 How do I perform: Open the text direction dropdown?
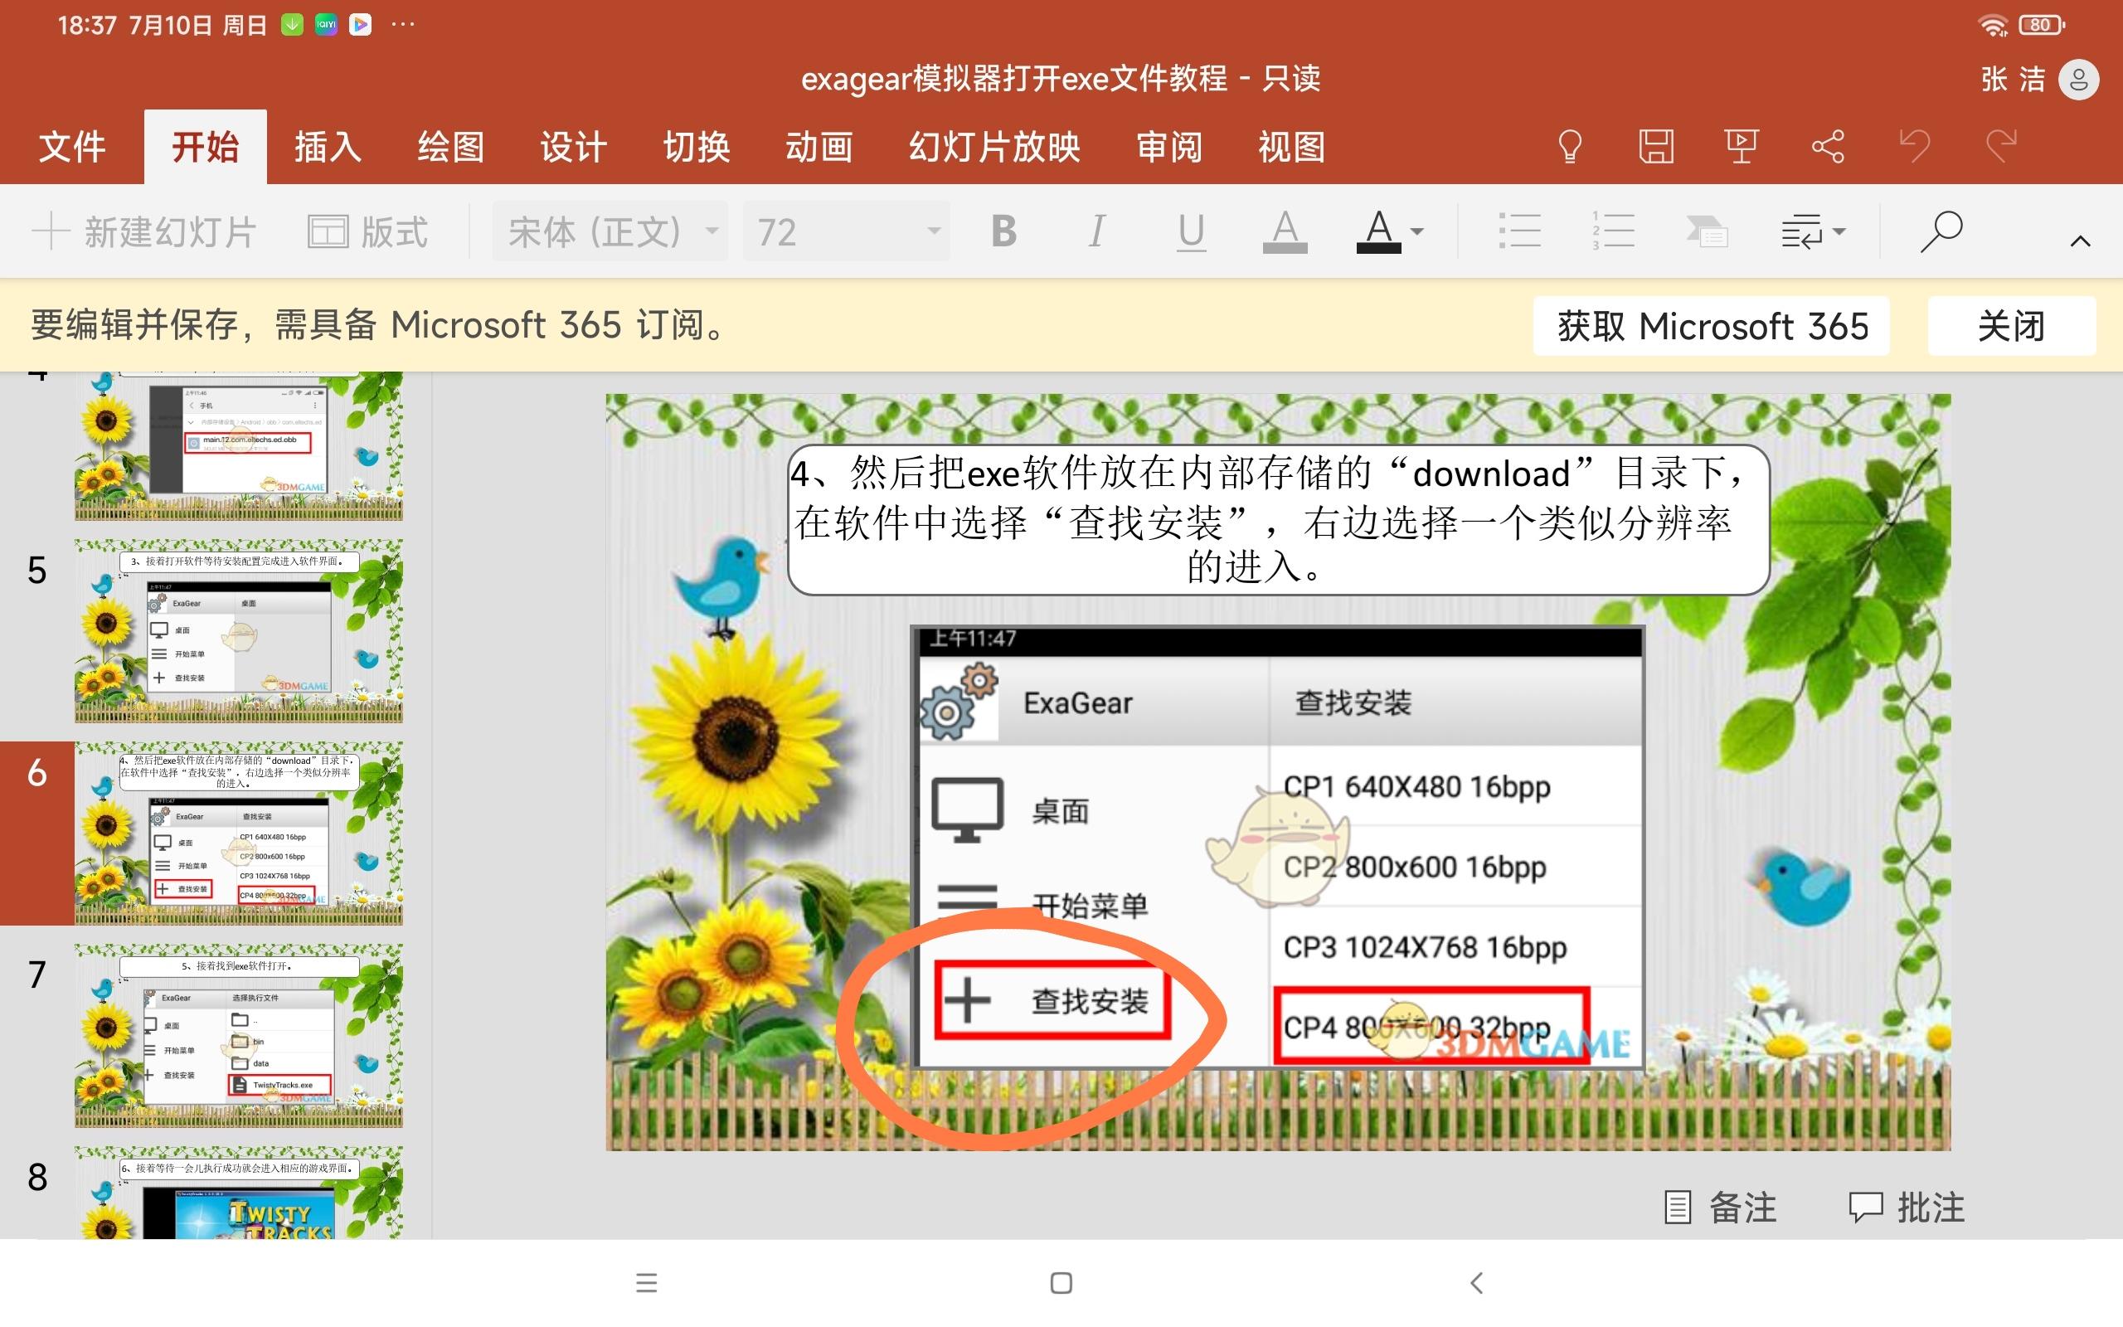coord(1813,231)
